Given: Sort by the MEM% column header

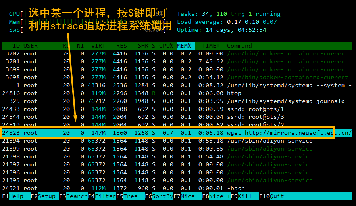Looking at the screenshot, I should click(x=184, y=46).
